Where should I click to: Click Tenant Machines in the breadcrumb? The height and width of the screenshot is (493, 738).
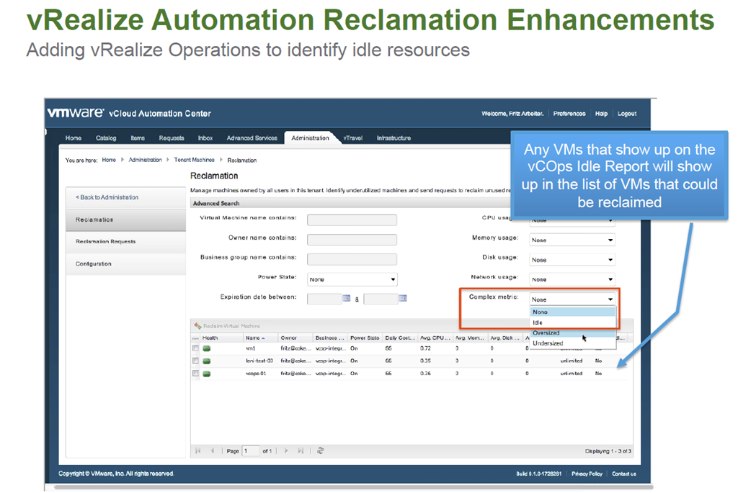tap(194, 160)
